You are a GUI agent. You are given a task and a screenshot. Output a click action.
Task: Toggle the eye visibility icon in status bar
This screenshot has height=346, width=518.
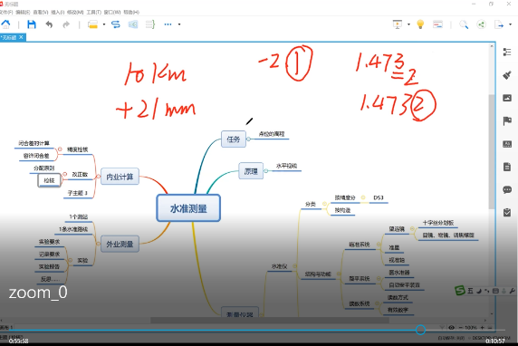pos(451,328)
